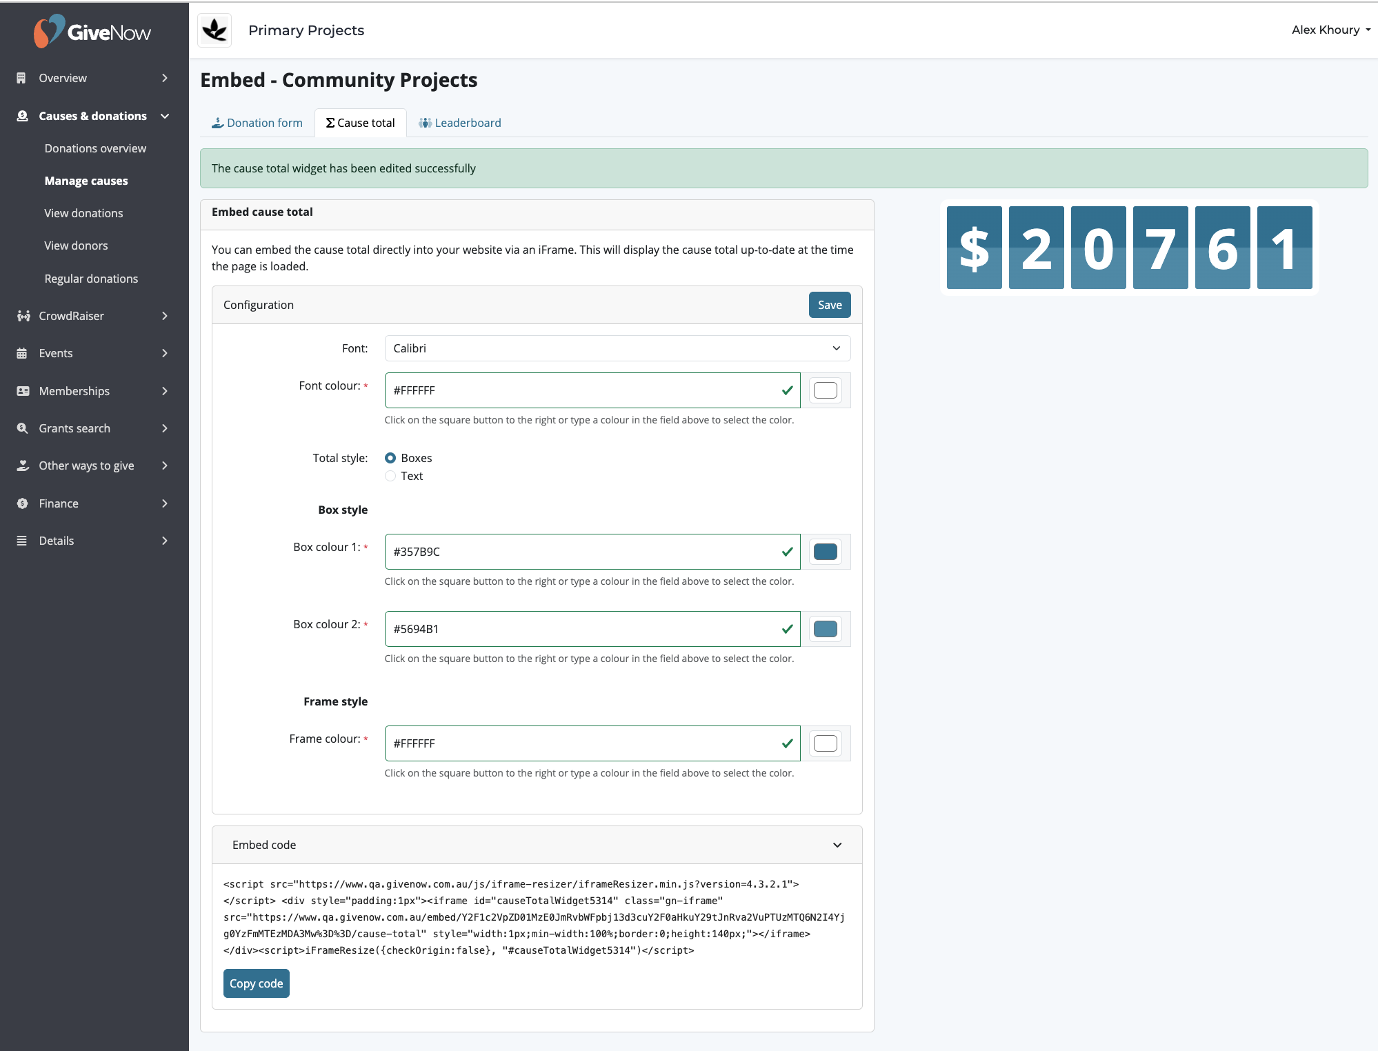Open the Box colour 2 swatch picker
This screenshot has width=1378, height=1051.
826,629
